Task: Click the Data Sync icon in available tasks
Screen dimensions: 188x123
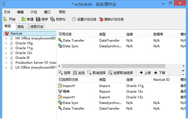Action: pos(60,46)
